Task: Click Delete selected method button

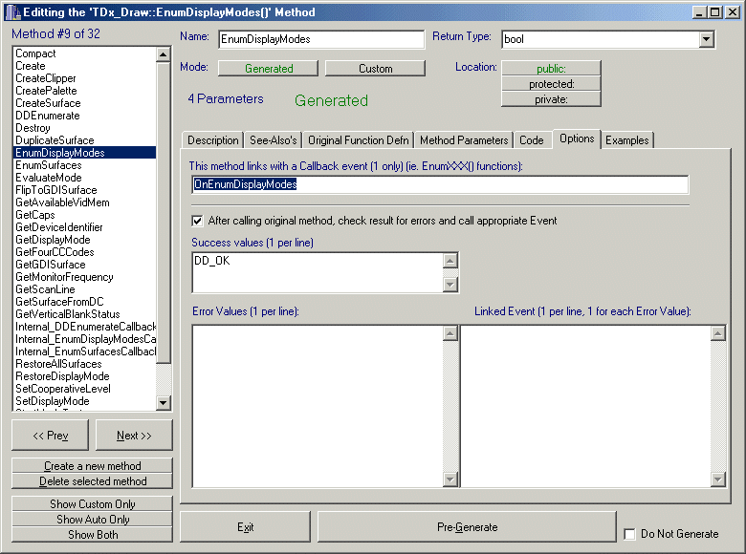Action: coord(93,481)
